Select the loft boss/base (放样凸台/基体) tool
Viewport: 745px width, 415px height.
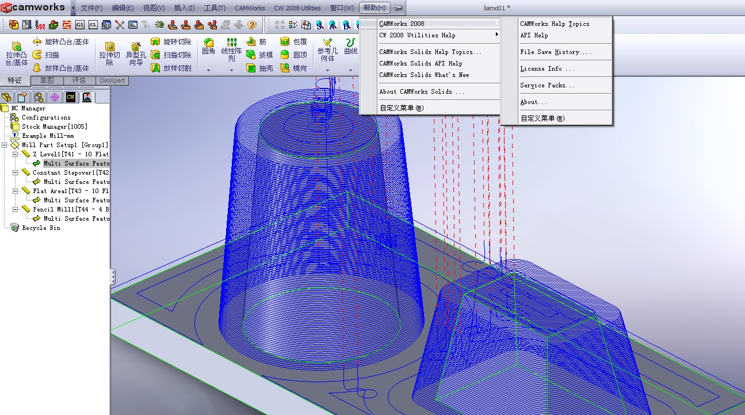pos(61,68)
